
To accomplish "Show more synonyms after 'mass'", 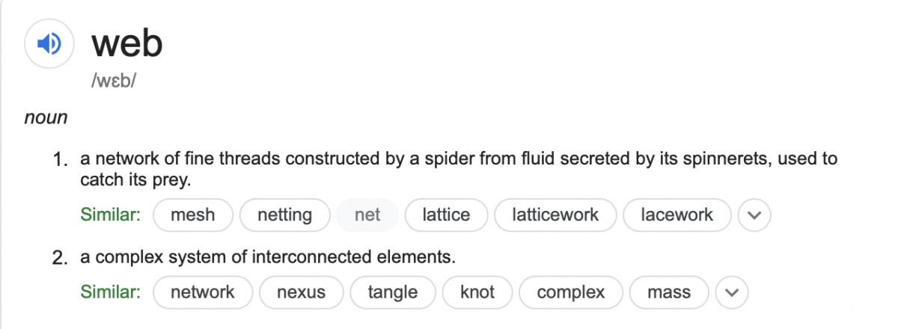I will pos(733,292).
